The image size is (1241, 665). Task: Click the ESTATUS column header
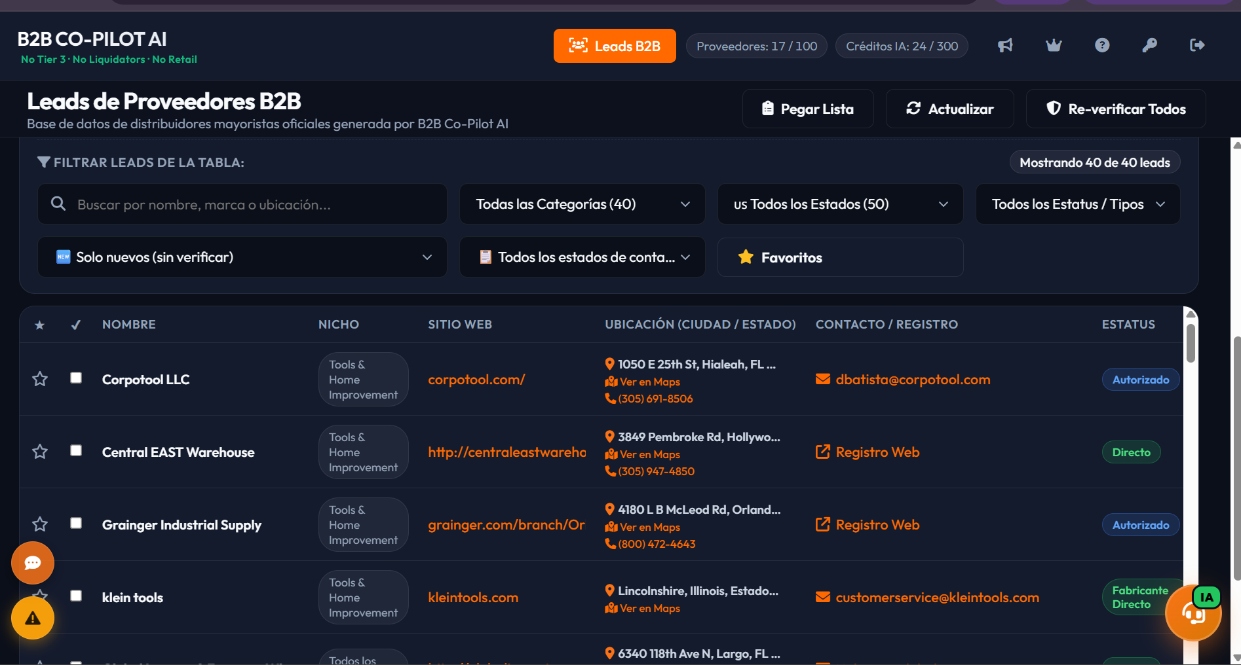tap(1128, 325)
